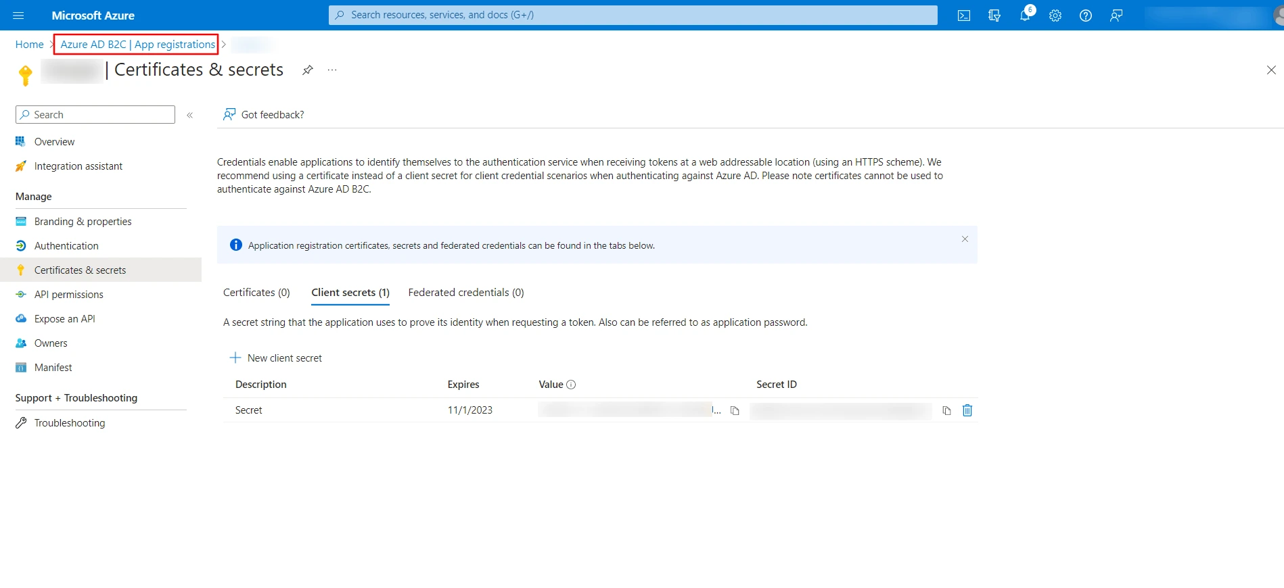Image resolution: width=1284 pixels, height=588 pixels.
Task: Copy the secret value to clipboard
Action: [735, 410]
